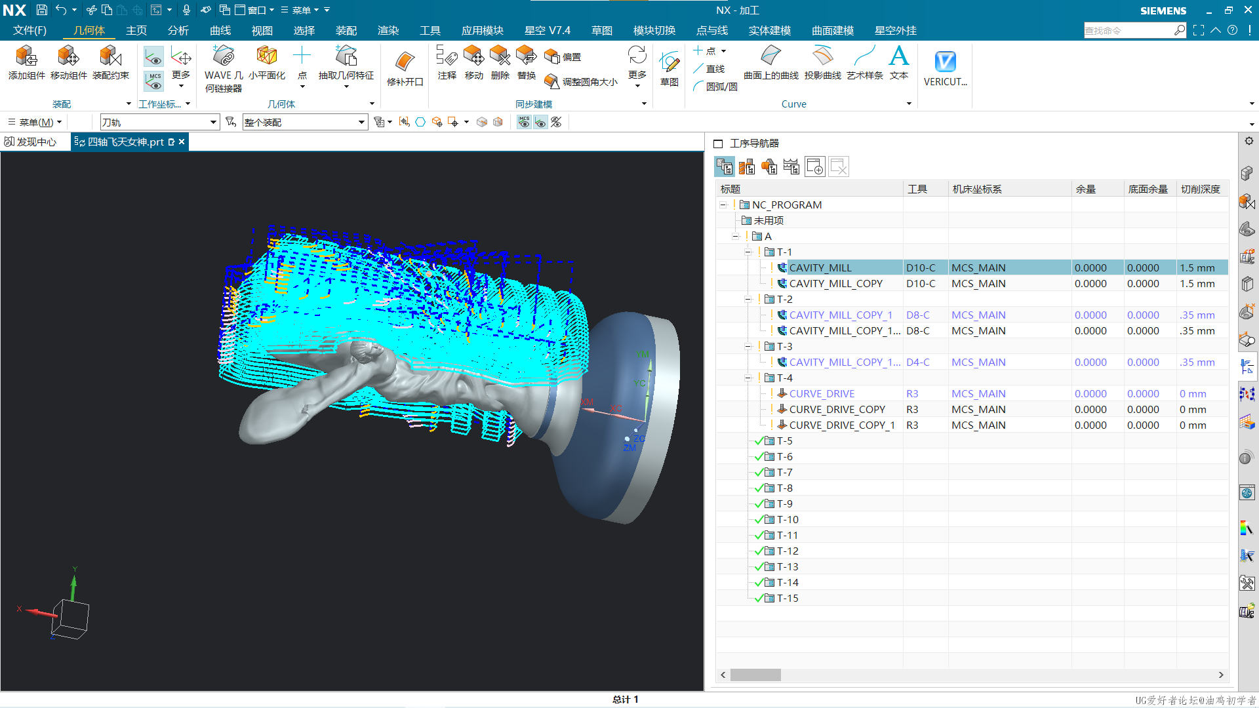Click the Save icon in title bar
The image size is (1259, 708).
pos(41,10)
